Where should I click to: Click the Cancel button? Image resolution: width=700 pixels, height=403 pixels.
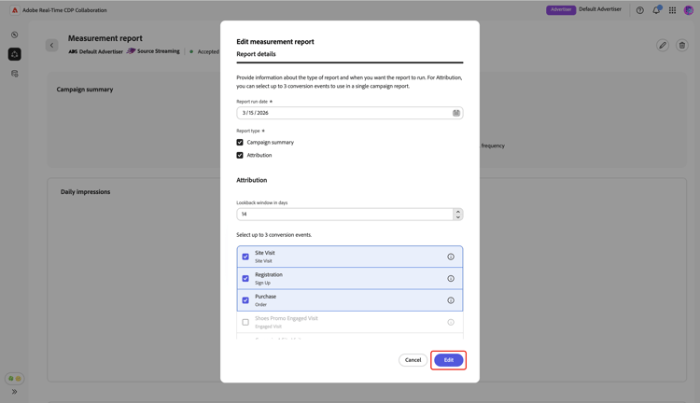tap(413, 360)
